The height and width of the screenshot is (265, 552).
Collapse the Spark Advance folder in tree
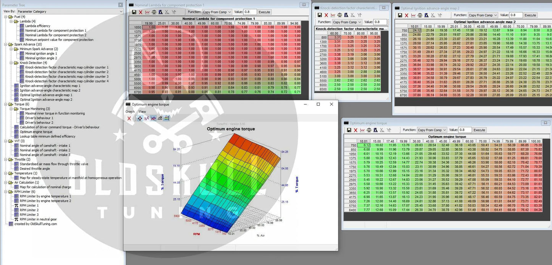click(x=5, y=44)
